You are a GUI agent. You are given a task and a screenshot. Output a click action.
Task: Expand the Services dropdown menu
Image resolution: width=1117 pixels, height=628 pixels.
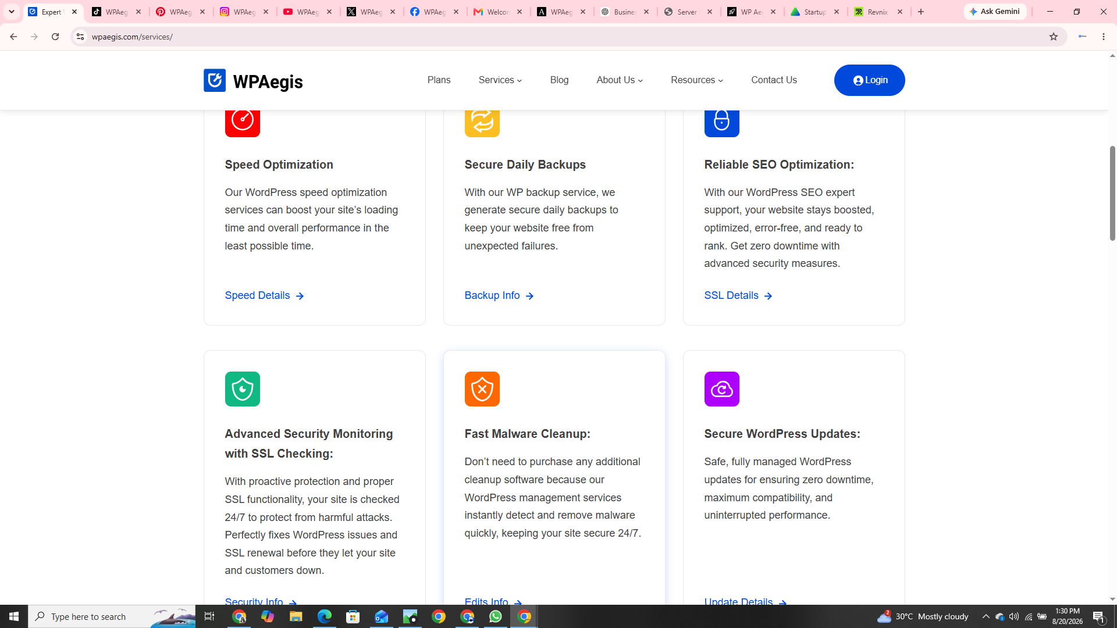pyautogui.click(x=500, y=80)
